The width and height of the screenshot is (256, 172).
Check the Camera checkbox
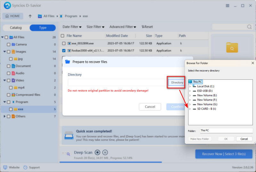tap(9, 45)
